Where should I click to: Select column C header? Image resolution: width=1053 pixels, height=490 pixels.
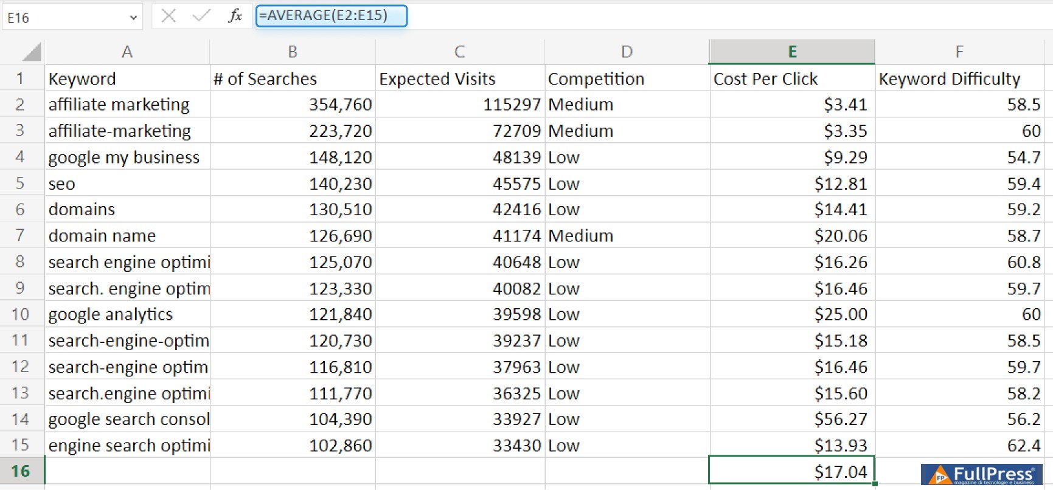pyautogui.click(x=460, y=52)
